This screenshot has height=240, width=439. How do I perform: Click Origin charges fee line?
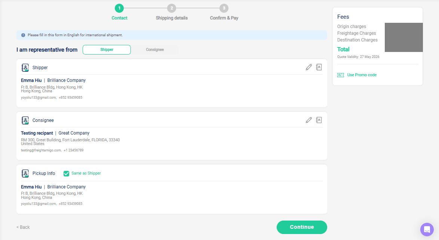pyautogui.click(x=351, y=26)
